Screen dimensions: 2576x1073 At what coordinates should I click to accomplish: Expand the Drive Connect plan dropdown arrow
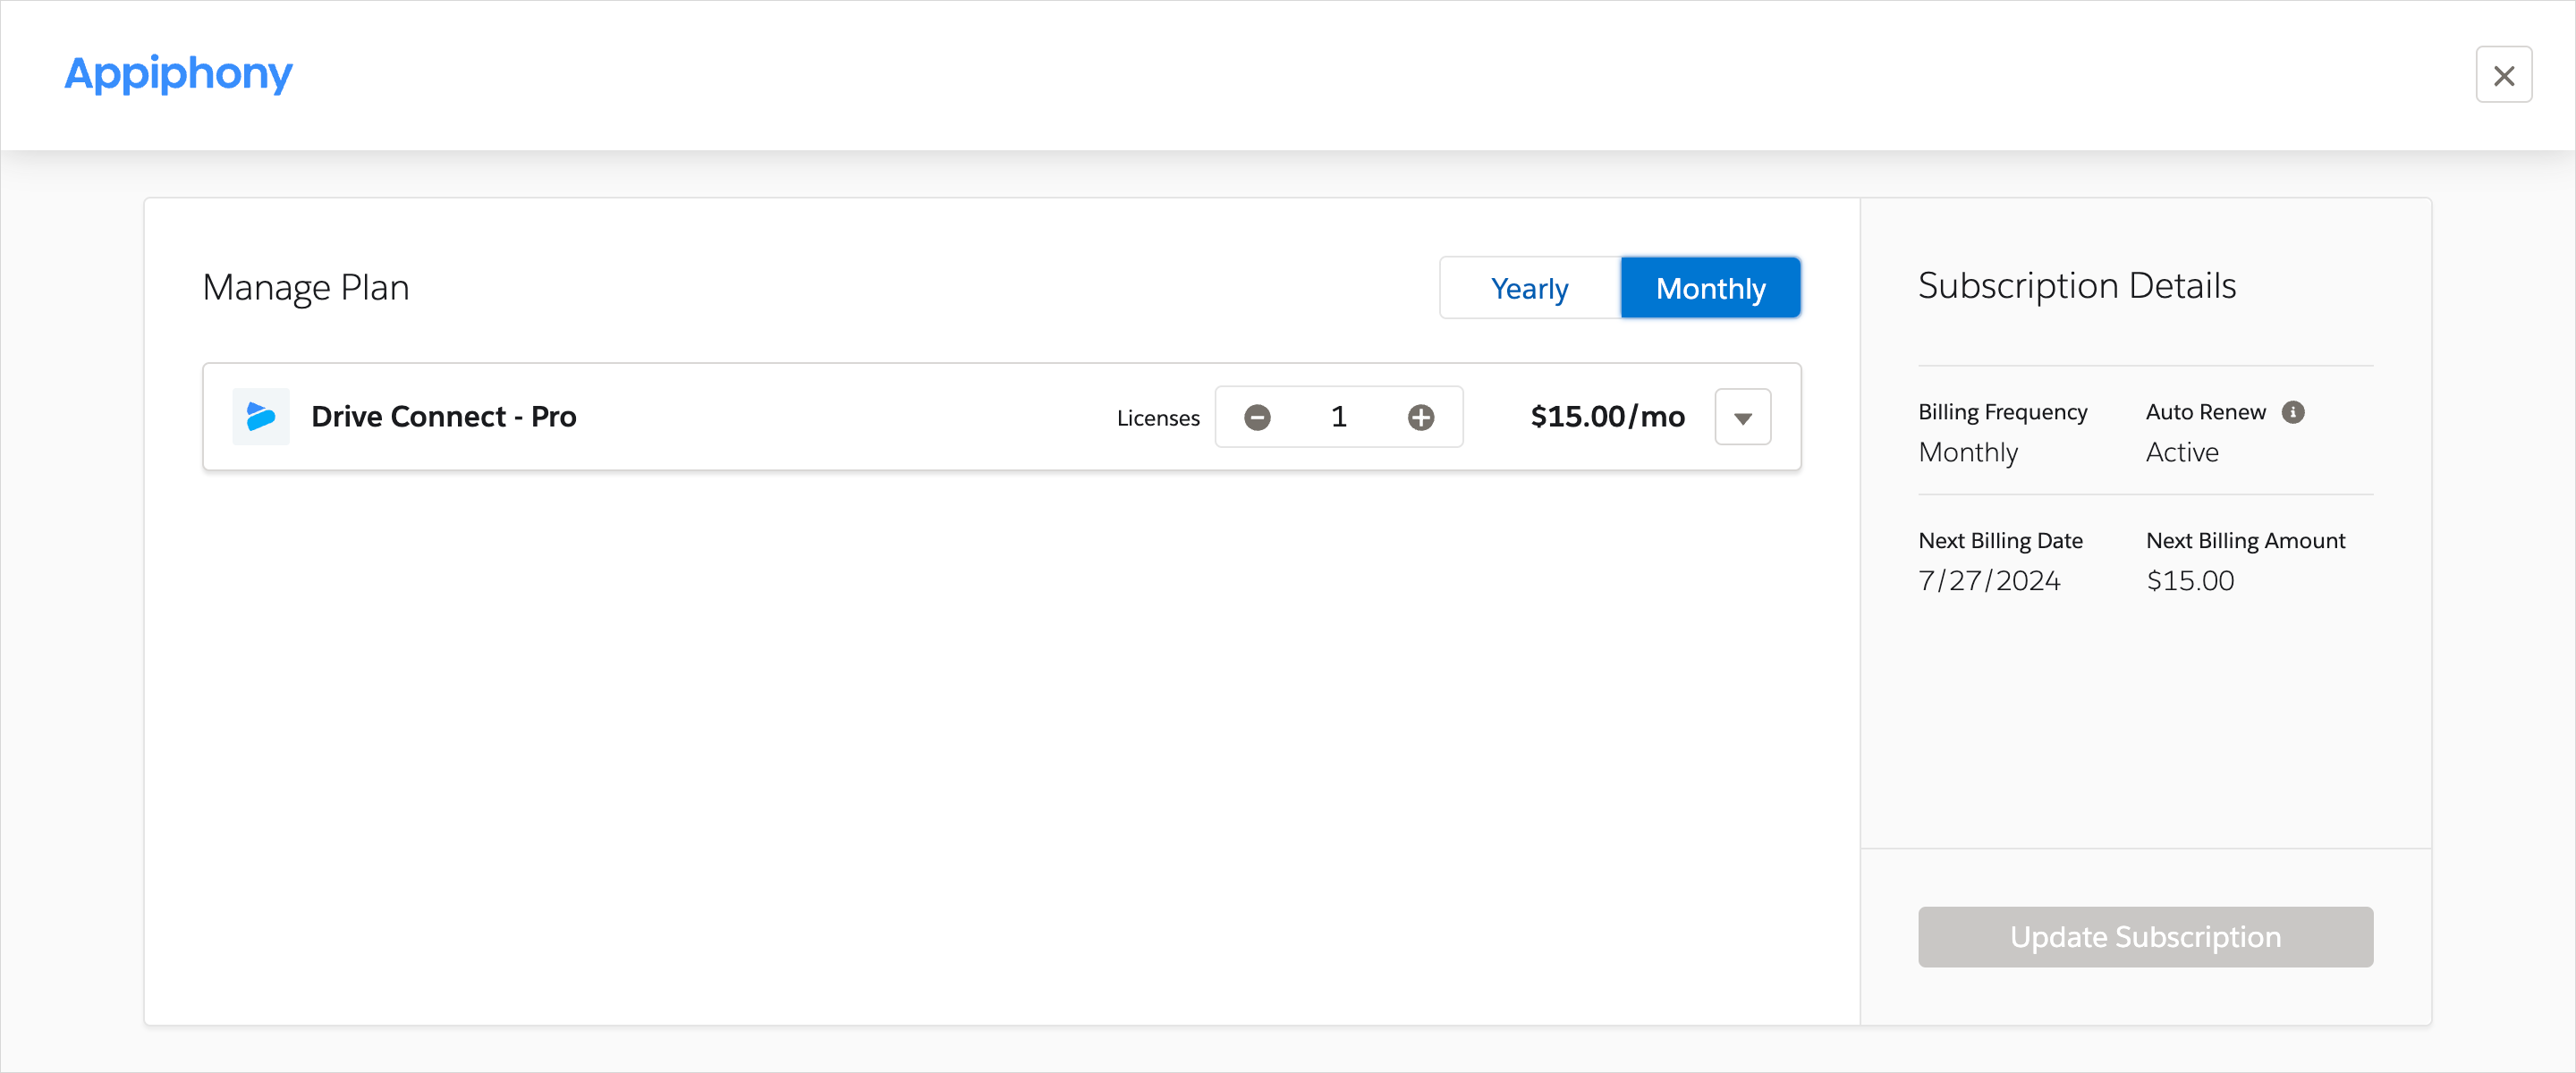[x=1742, y=417]
